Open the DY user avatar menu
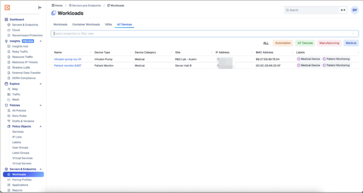 [x=354, y=10]
